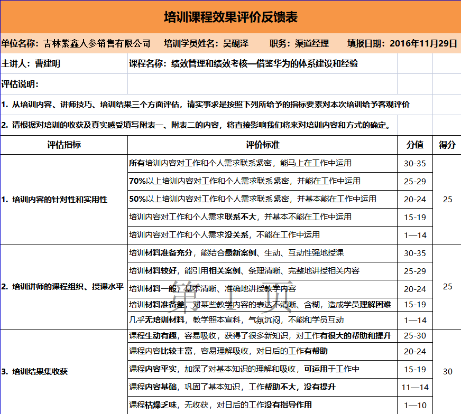Click 20-24 score for 材料一般 row
Image resolution: width=461 pixels, height=414 pixels.
415,289
